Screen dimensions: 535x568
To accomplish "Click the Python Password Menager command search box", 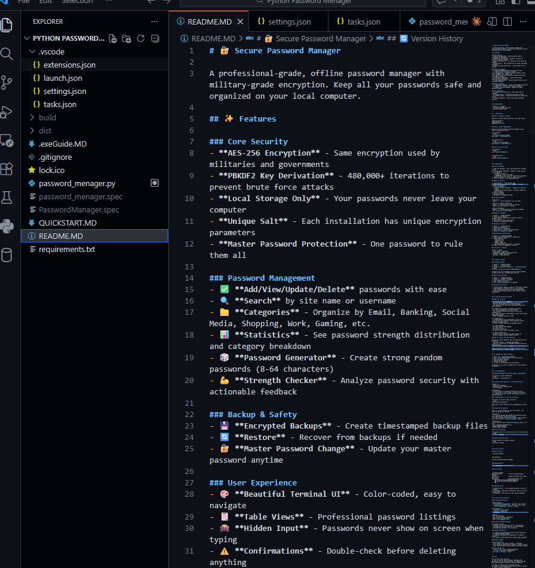I will 302,2.
